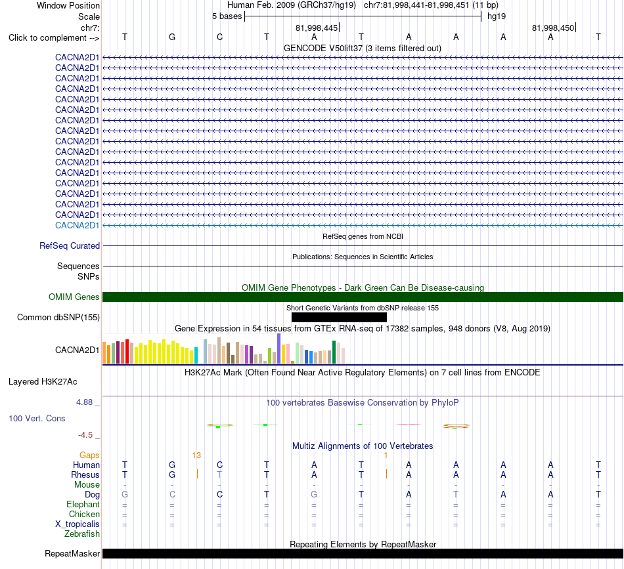The image size is (624, 569).
Task: Open the 100 Vert. Cons track label
Action: (37, 418)
